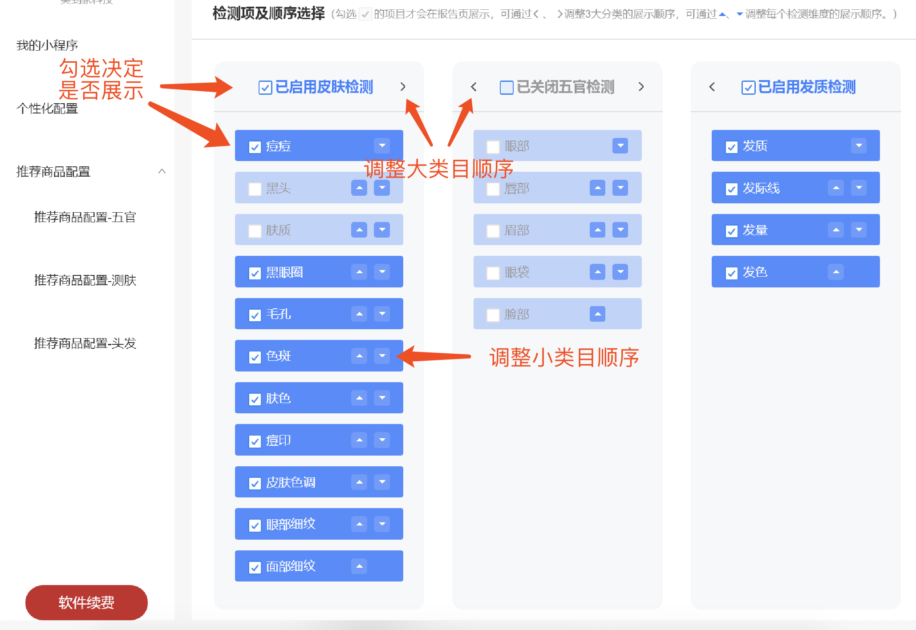Move 色斑 item up

(359, 356)
